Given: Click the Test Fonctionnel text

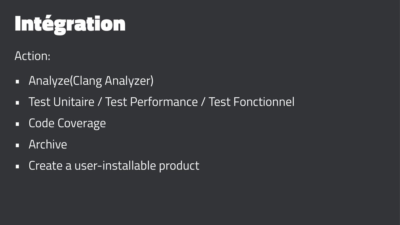Looking at the screenshot, I should coord(252,102).
